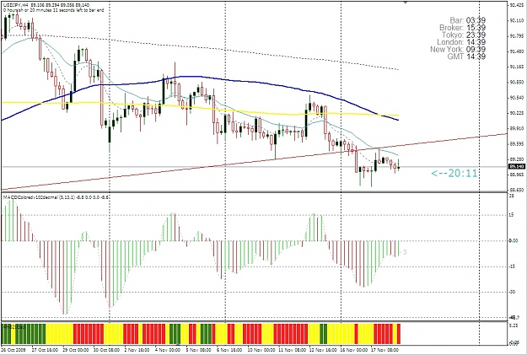The image size is (527, 355).
Task: Click price scale value 91.480
Action: [517, 51]
